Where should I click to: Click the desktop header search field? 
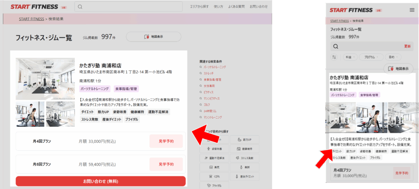pos(129,7)
